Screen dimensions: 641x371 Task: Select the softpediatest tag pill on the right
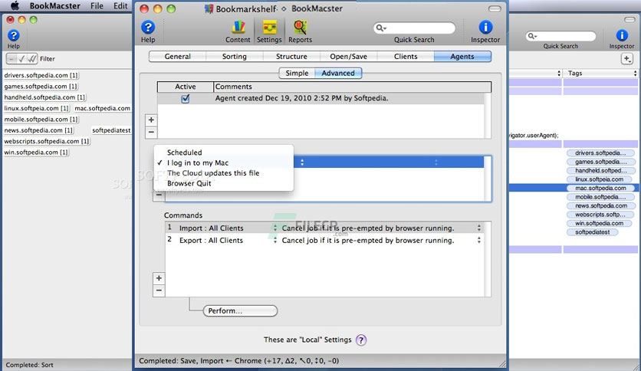(x=593, y=232)
